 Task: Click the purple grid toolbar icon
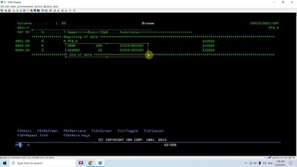click(x=46, y=11)
